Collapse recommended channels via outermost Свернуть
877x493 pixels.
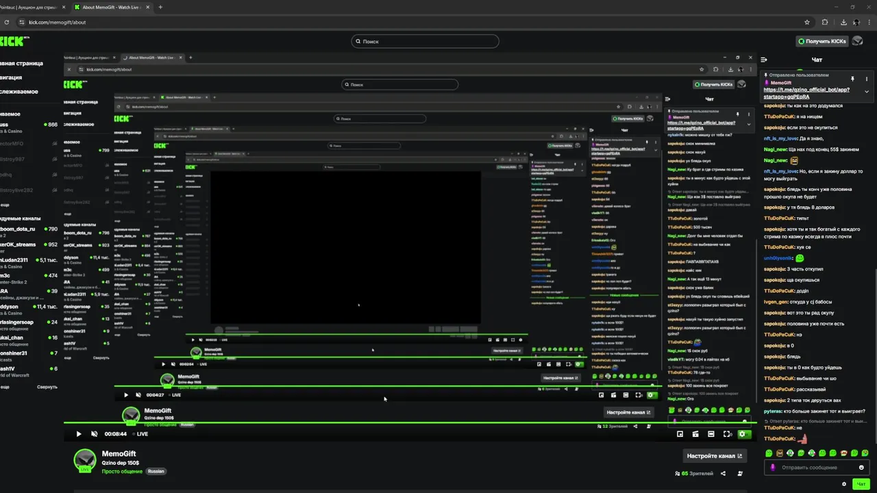[47, 387]
